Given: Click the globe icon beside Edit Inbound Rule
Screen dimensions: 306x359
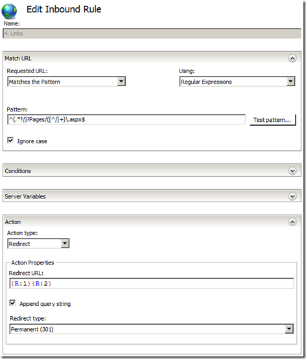Looking at the screenshot, I should (9, 11).
